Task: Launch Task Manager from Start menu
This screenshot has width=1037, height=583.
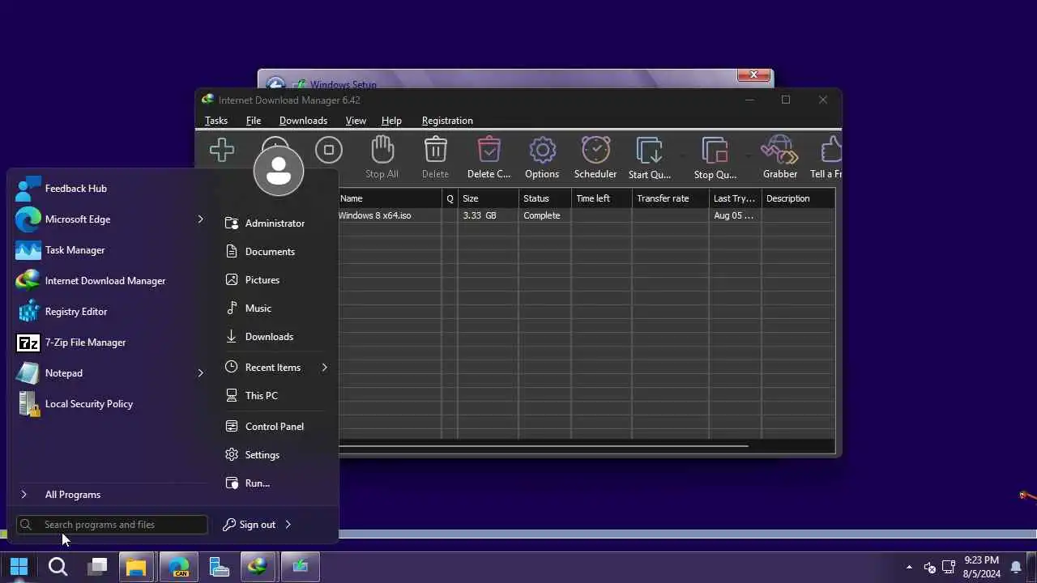Action: point(109,250)
